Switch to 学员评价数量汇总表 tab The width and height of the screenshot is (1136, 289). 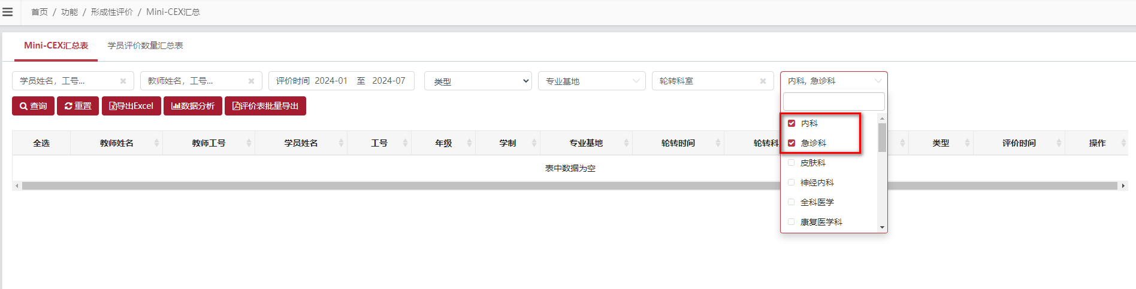[145, 45]
